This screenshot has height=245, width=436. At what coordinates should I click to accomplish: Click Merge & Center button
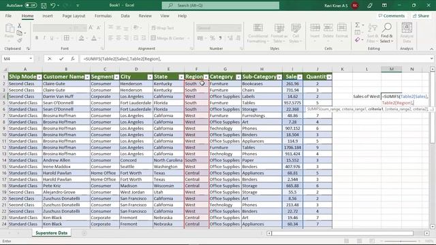click(x=168, y=38)
